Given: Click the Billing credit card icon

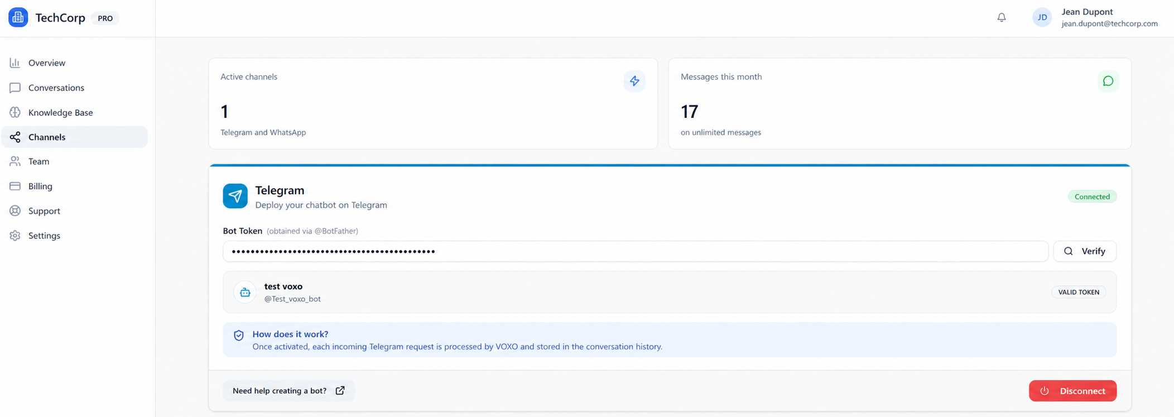Looking at the screenshot, I should [15, 186].
